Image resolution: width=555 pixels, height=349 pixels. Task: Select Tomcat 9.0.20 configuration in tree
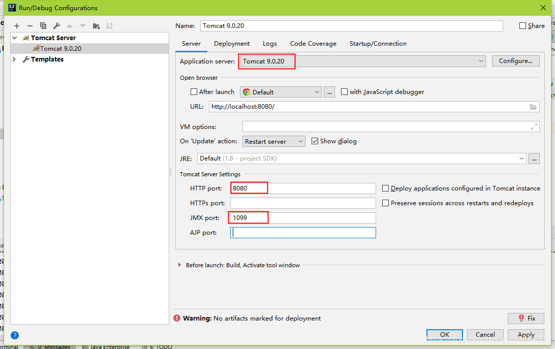[x=89, y=48]
